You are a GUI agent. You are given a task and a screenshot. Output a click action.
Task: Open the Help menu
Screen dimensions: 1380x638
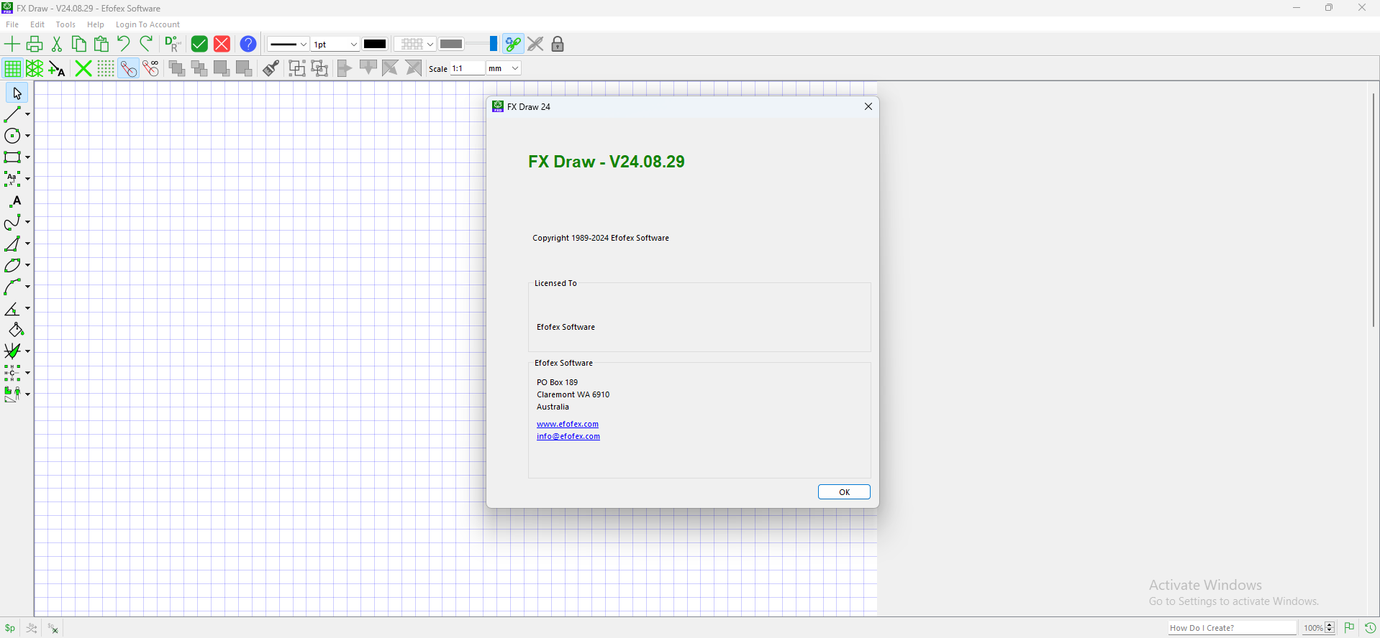point(96,24)
